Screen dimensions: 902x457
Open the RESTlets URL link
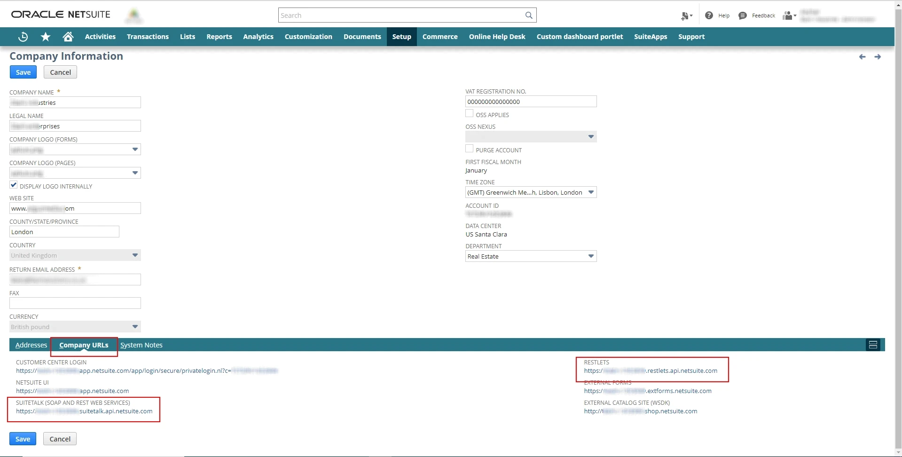tap(651, 371)
